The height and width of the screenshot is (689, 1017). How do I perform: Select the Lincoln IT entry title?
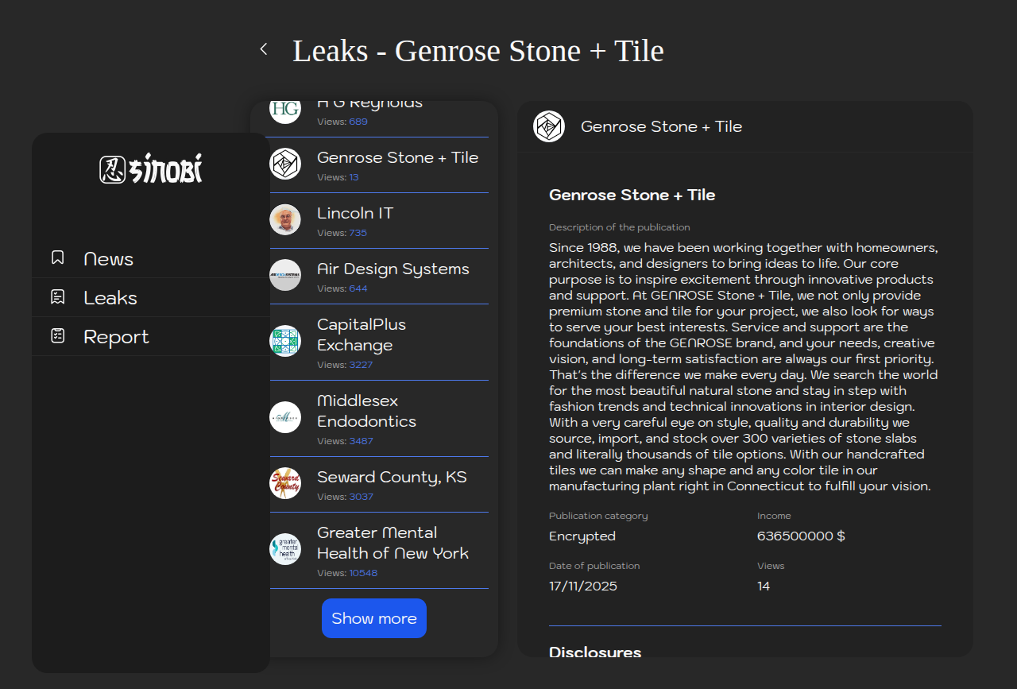355,213
